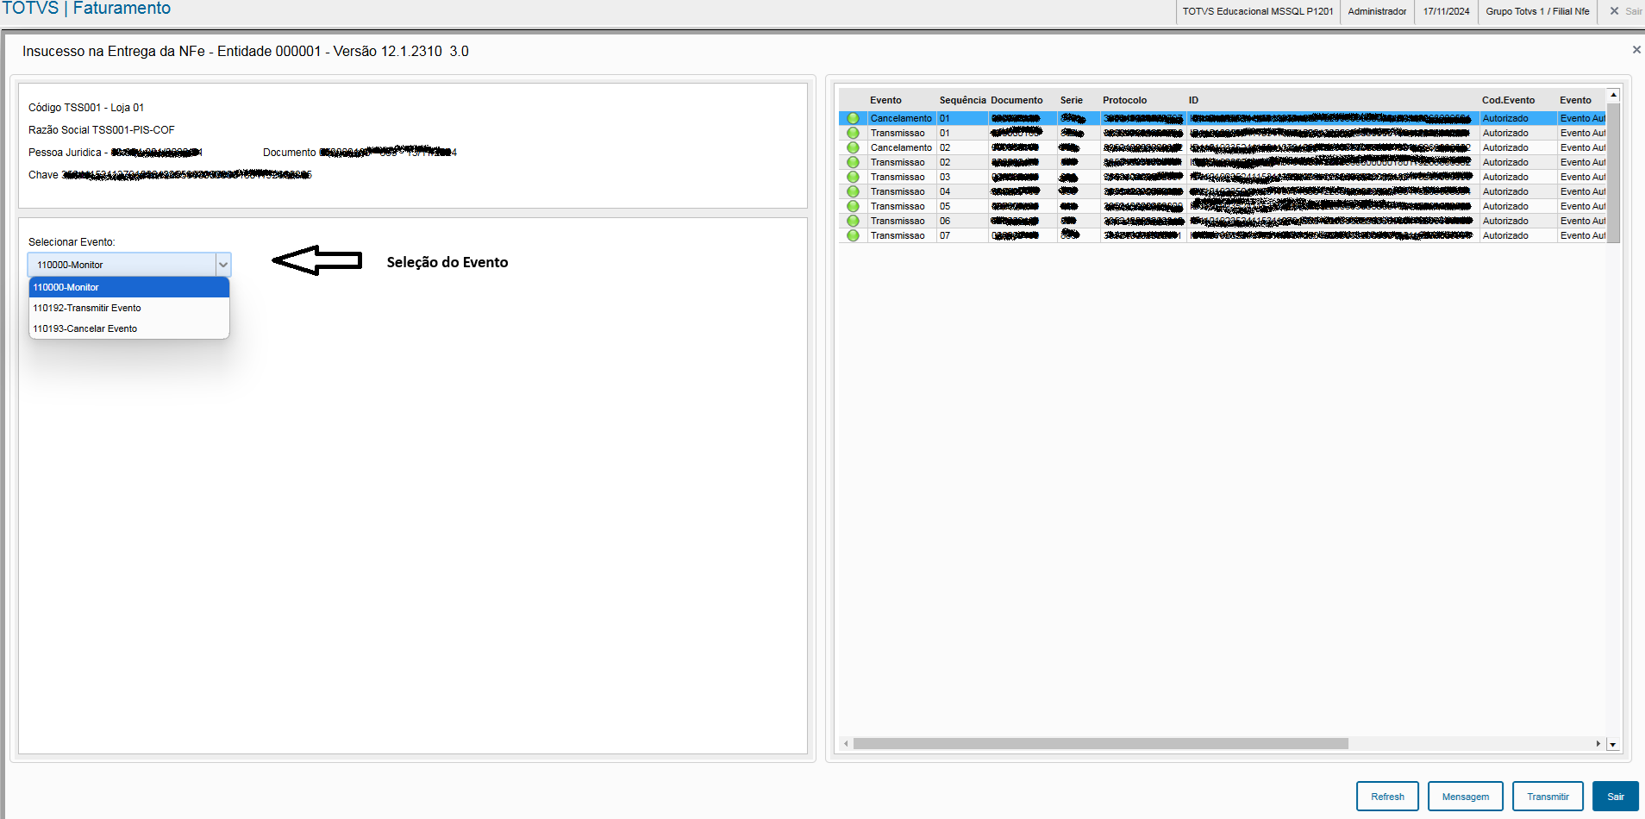Screen dimensions: 1645x819
Task: Choose 110193-Cancelar Evento option
Action: click(129, 328)
